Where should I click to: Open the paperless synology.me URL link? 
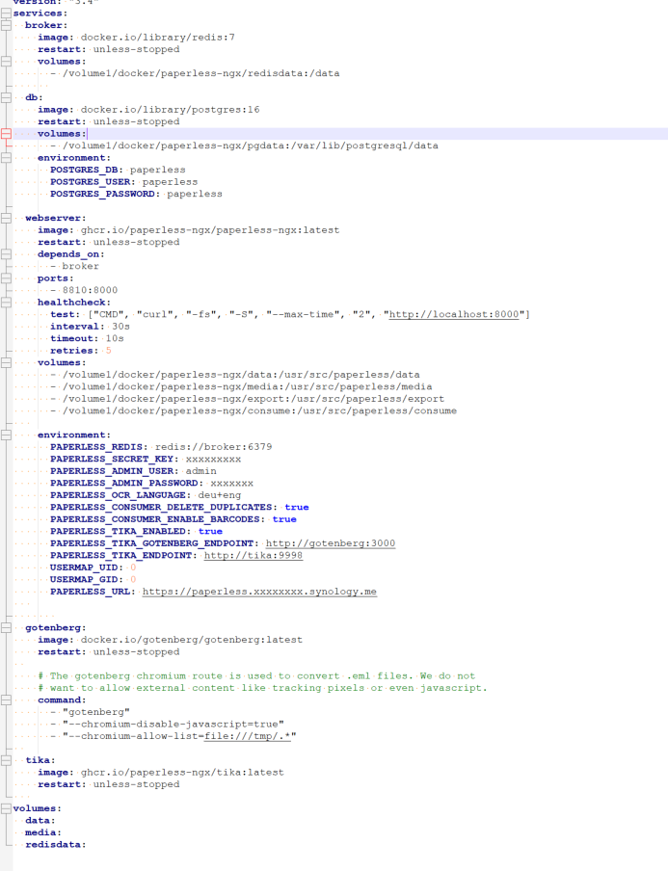pos(259,592)
